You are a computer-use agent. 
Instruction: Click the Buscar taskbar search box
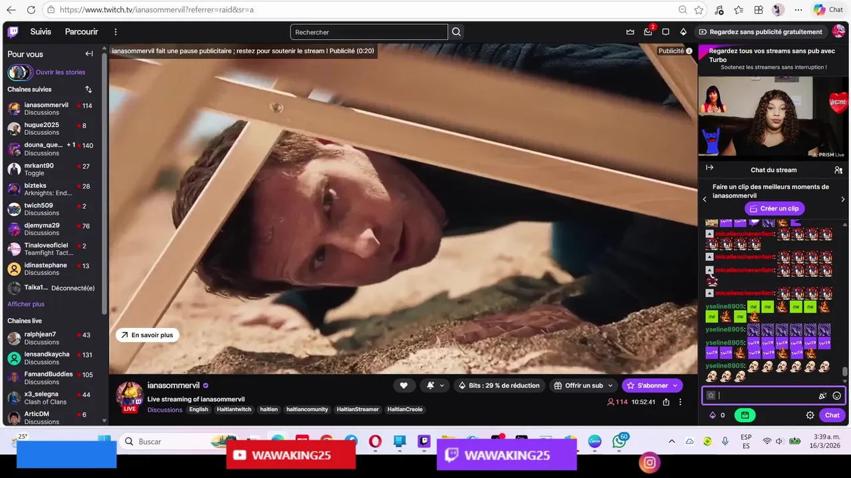pos(180,441)
